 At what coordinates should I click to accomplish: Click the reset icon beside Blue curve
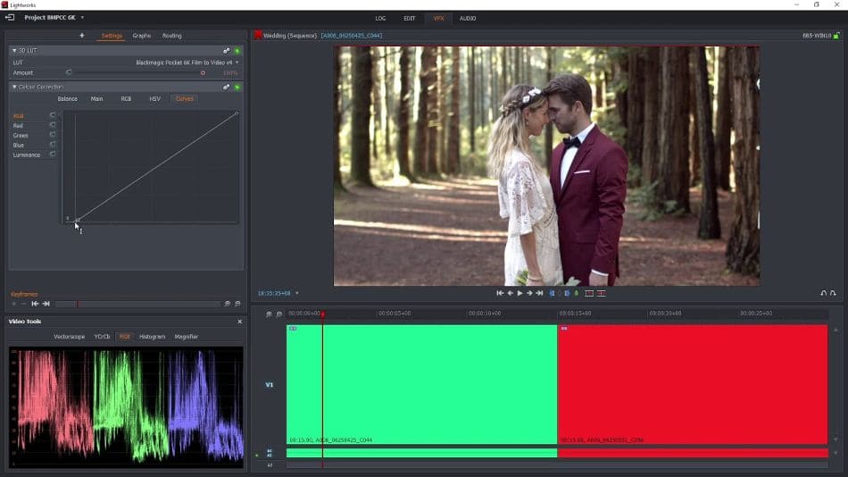pyautogui.click(x=53, y=145)
